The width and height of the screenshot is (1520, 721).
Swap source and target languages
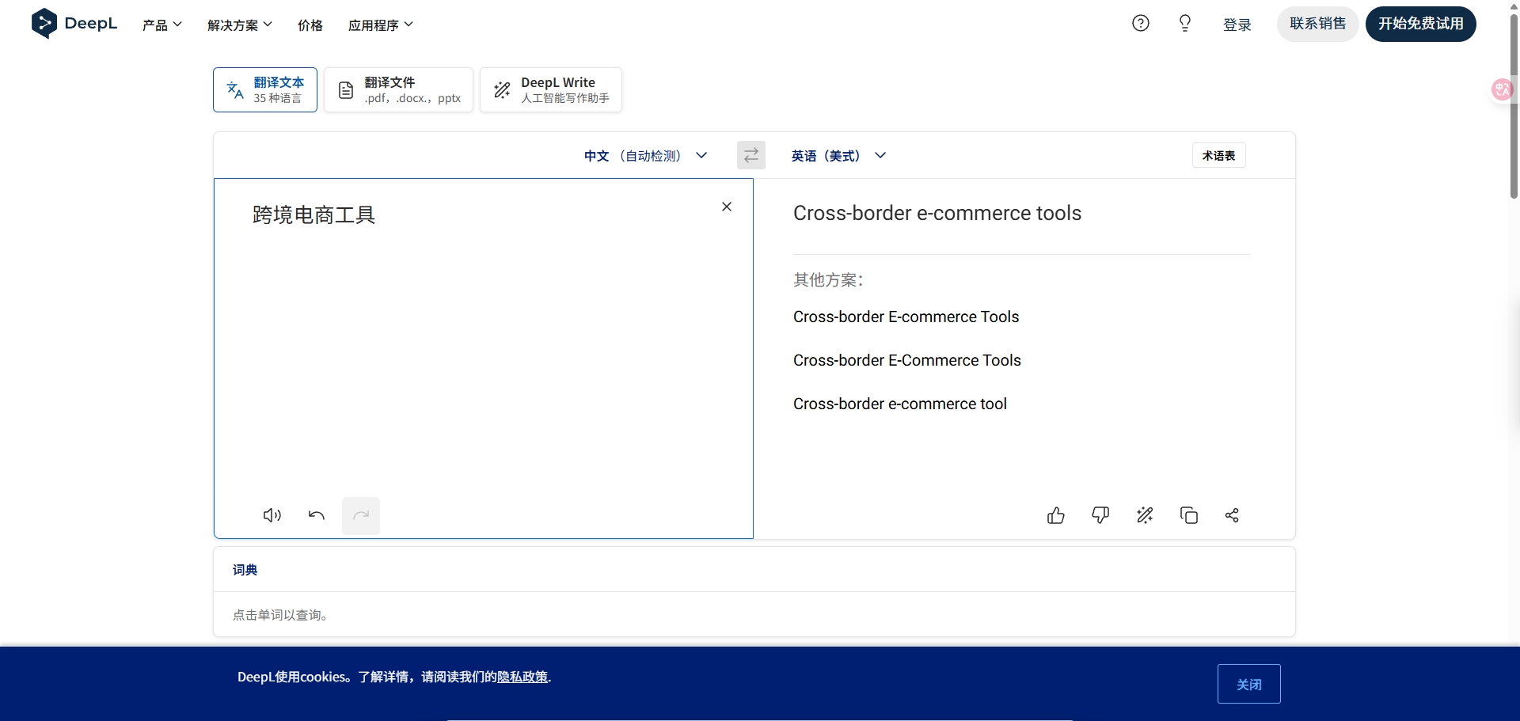[751, 155]
